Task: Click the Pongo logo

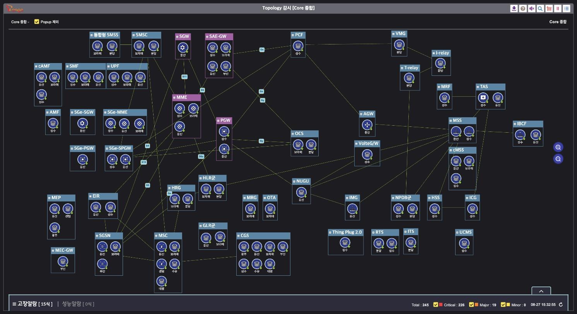Action: point(15,9)
